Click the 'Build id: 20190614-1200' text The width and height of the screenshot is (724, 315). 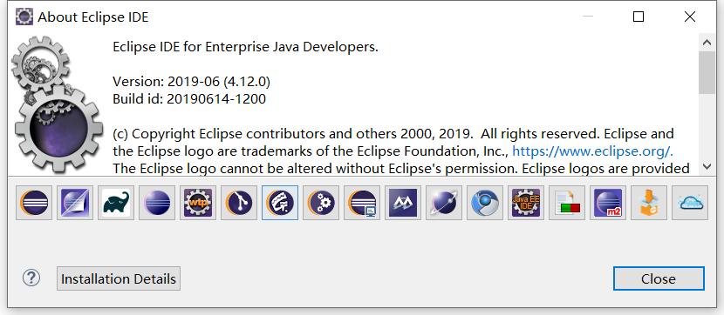click(x=189, y=99)
